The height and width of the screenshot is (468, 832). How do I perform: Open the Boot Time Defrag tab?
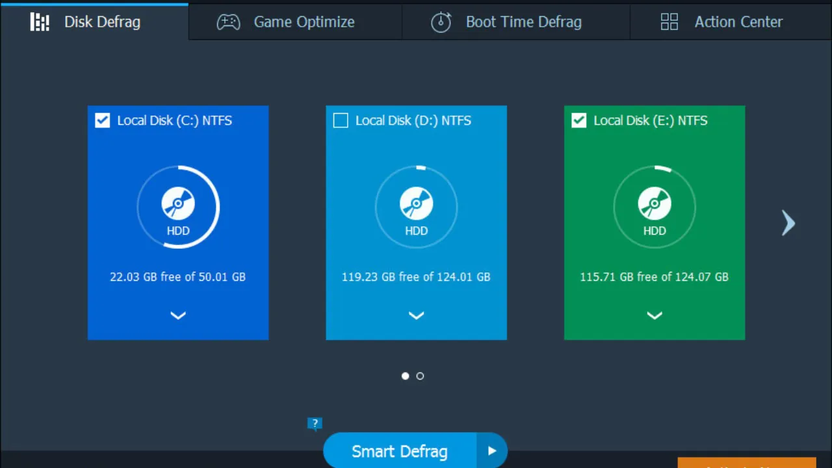tap(515, 21)
